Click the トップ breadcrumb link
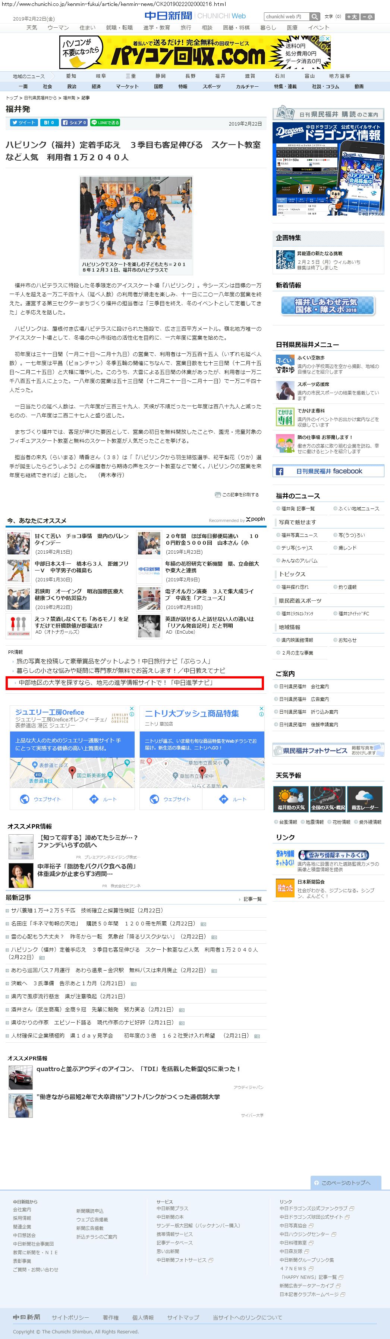Image resolution: width=390 pixels, height=1339 pixels. 12,98
